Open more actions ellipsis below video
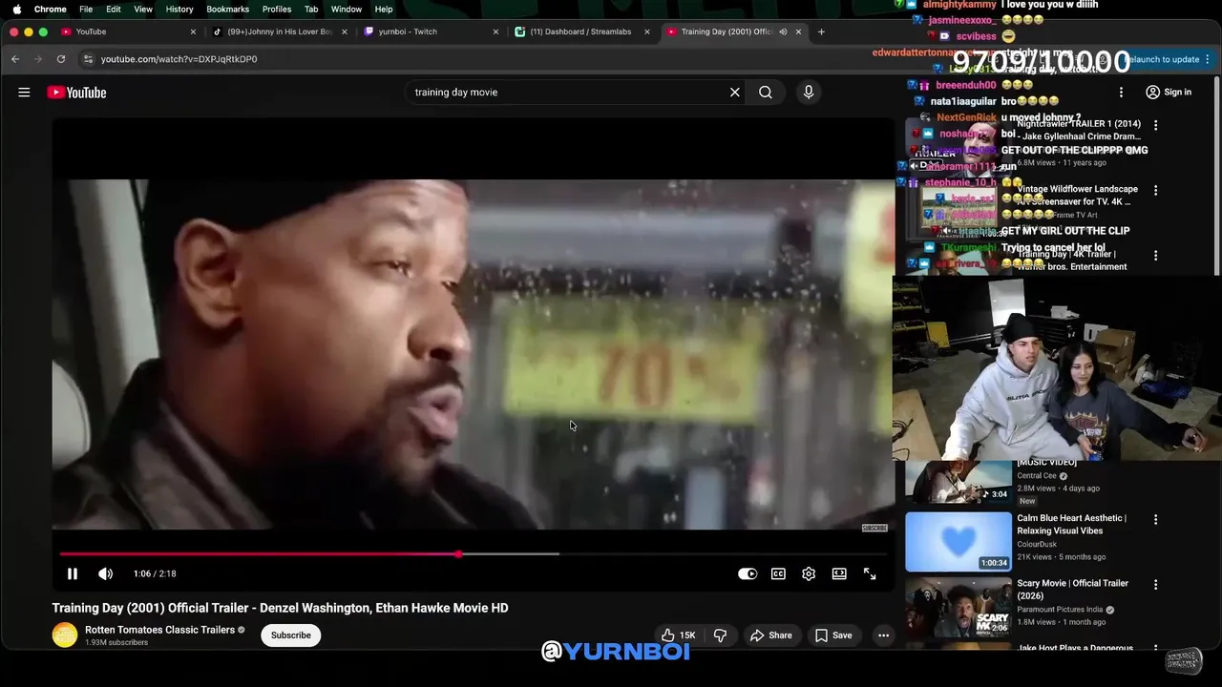Image resolution: width=1222 pixels, height=687 pixels. [884, 635]
